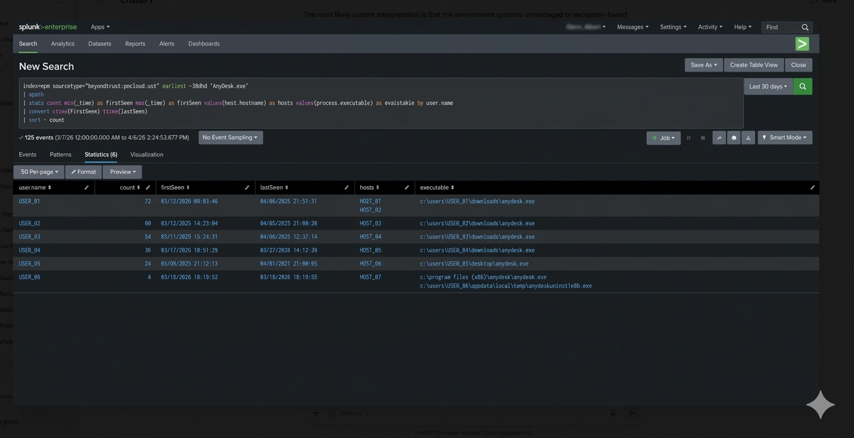The height and width of the screenshot is (438, 854).
Task: Click the Close button
Action: coord(799,65)
